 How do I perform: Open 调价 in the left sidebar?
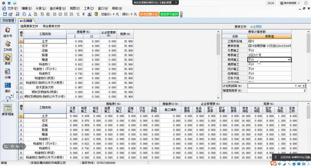point(7,87)
